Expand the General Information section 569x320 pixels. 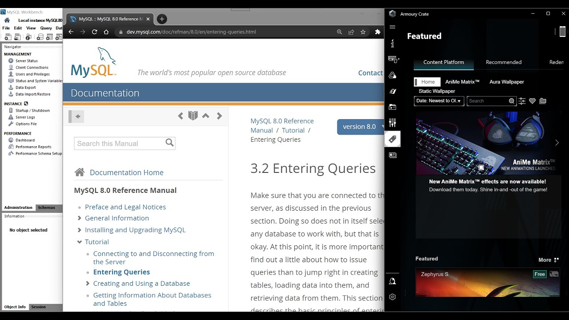(x=80, y=218)
